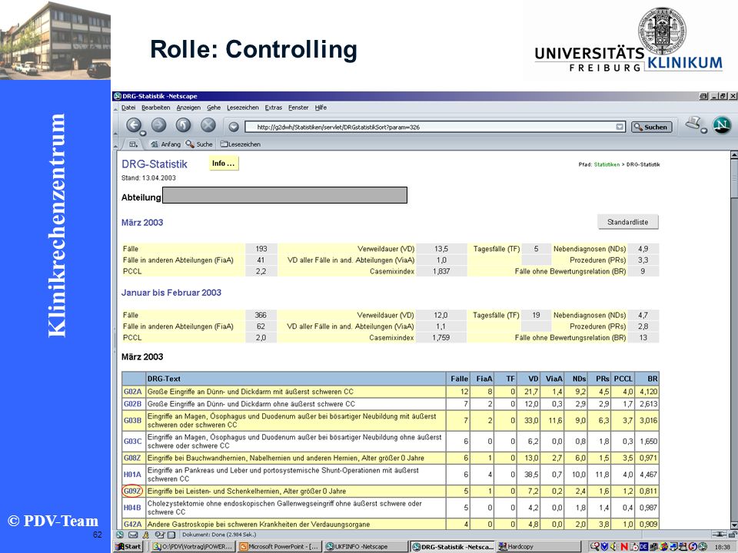
Task: Click the 18:38 system clock
Action: coord(722,547)
